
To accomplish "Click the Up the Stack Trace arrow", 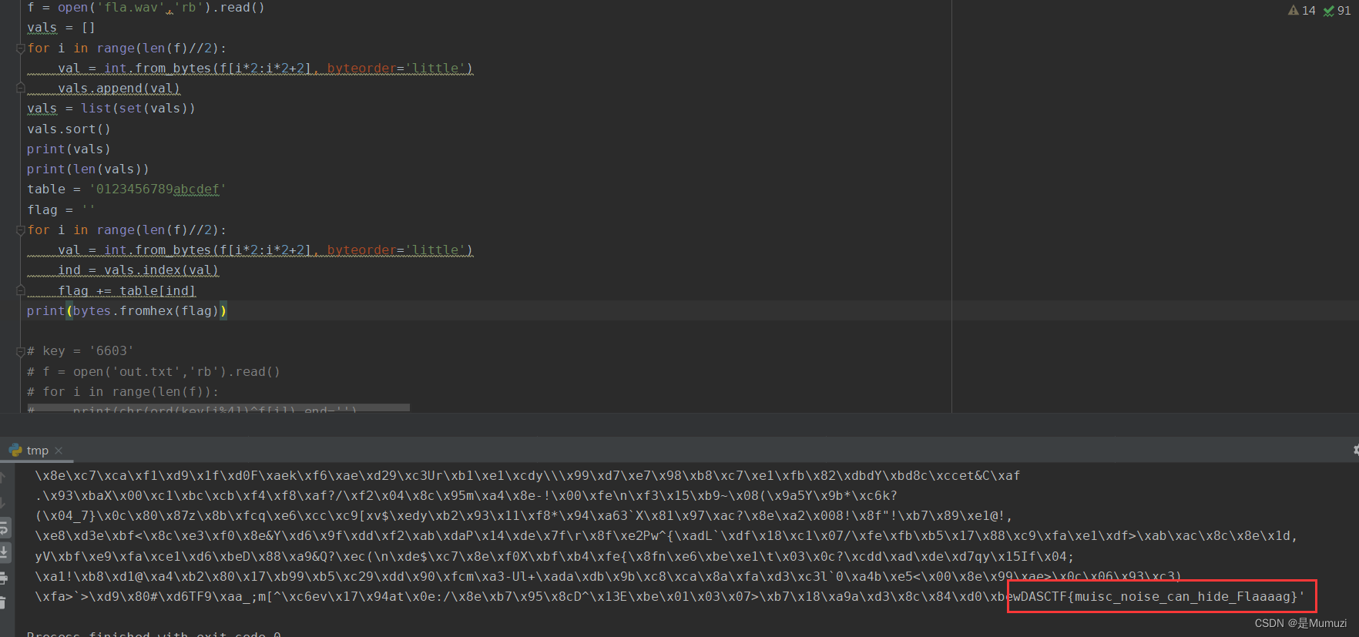I will (4, 478).
